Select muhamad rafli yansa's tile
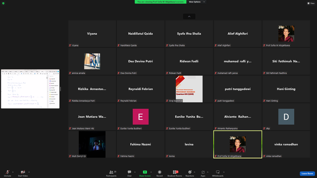The height and width of the screenshot is (178, 317). tap(238, 61)
